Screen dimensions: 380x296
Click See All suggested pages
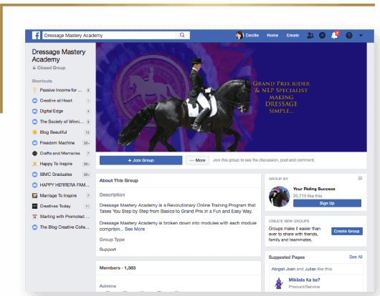(x=356, y=257)
